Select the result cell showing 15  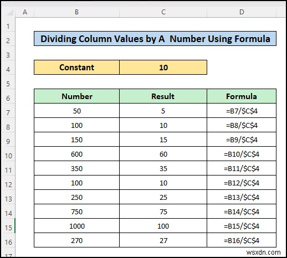(x=163, y=140)
